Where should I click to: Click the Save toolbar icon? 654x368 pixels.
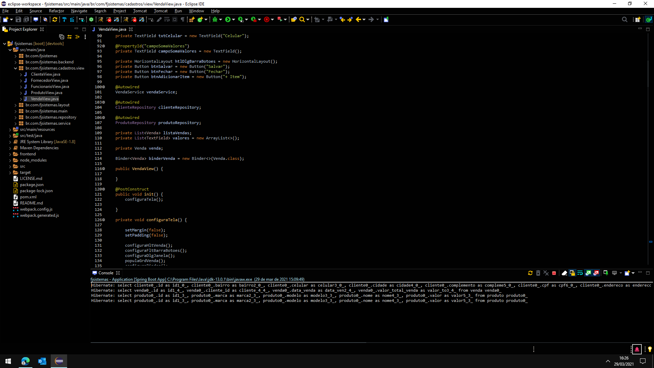click(18, 19)
